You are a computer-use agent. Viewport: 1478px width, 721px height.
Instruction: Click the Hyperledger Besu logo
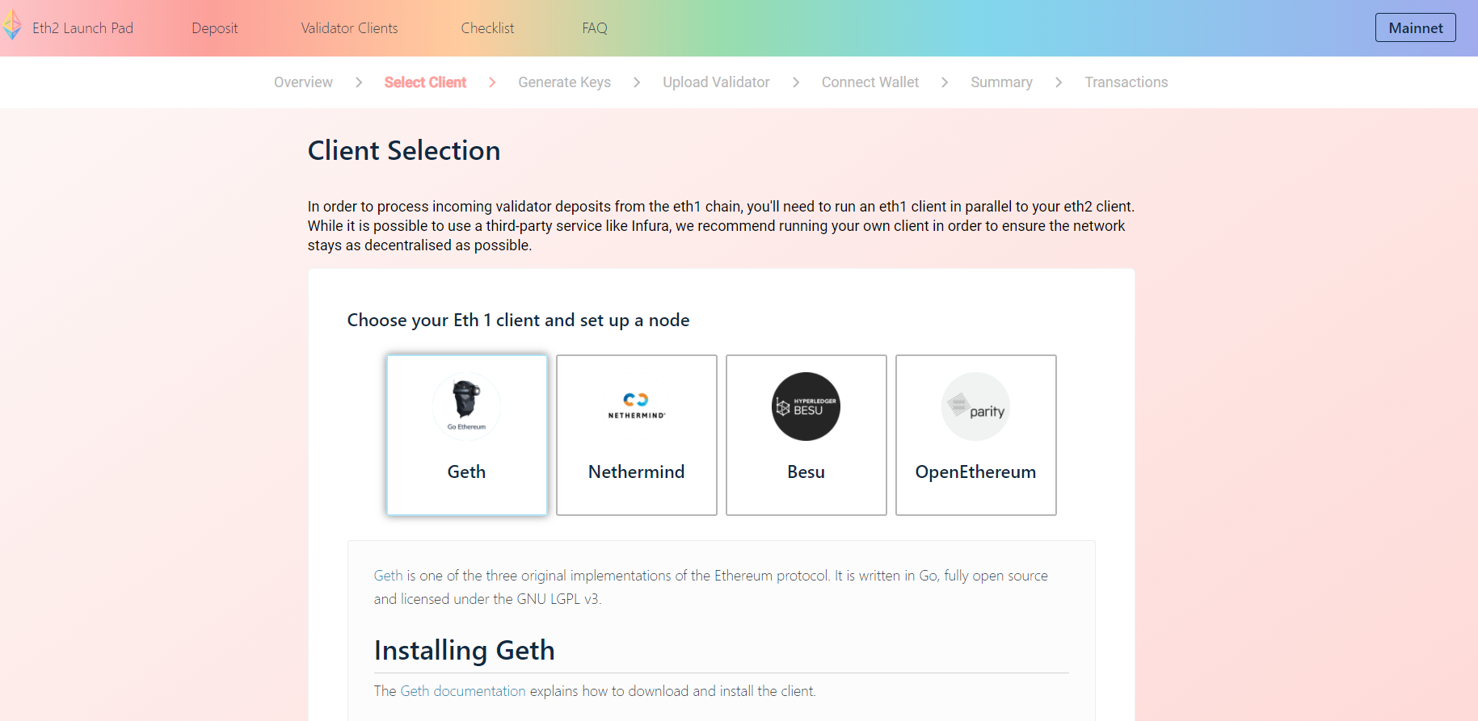pos(806,406)
